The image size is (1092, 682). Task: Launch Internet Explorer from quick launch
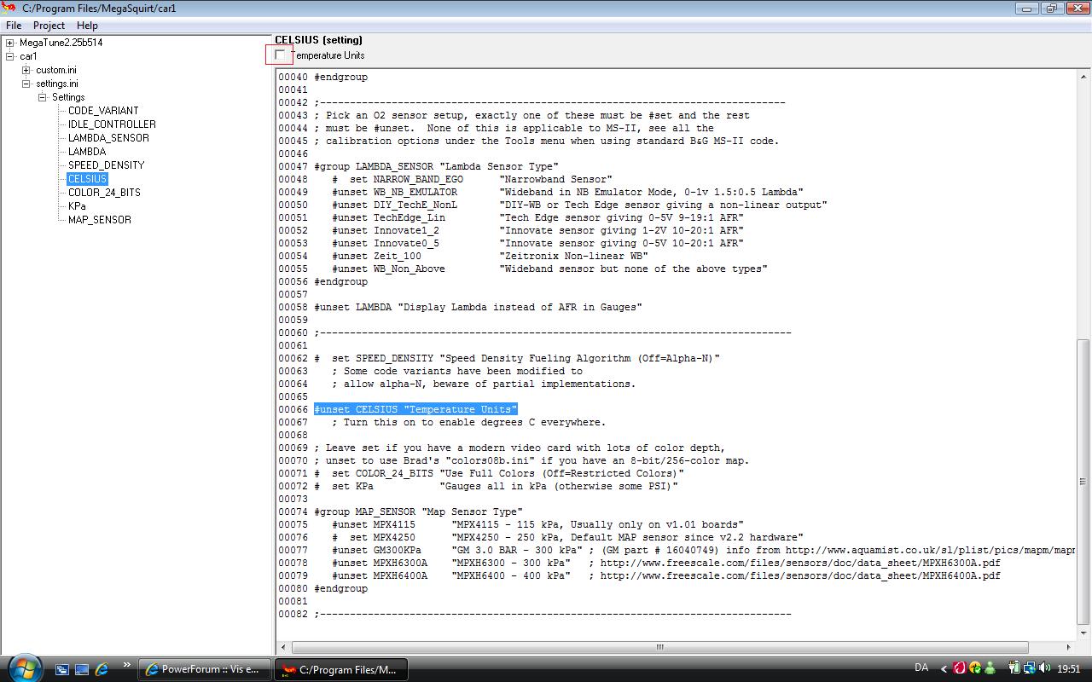pyautogui.click(x=102, y=669)
